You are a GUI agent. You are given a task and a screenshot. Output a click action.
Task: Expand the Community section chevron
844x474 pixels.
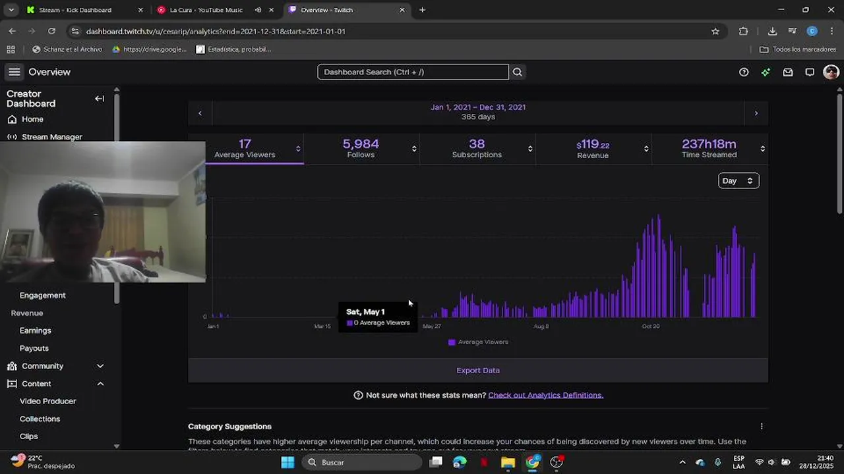coord(100,366)
